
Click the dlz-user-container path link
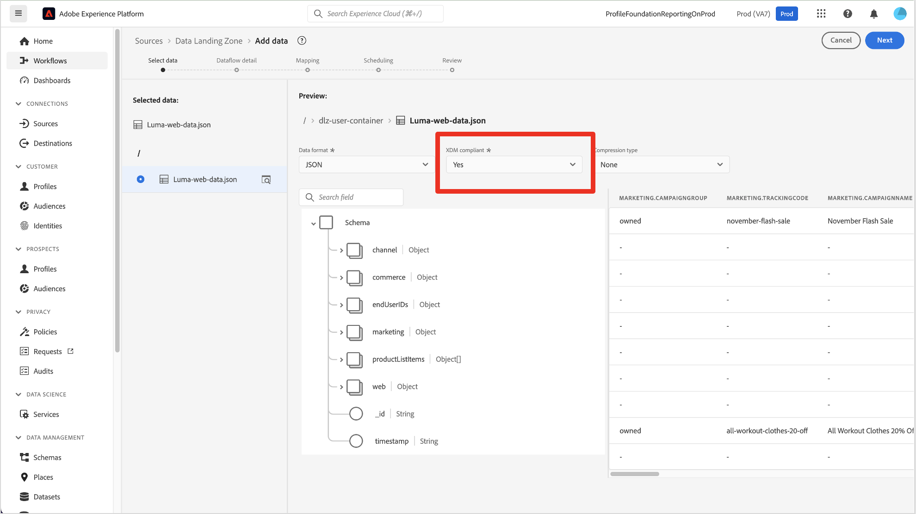coord(351,121)
